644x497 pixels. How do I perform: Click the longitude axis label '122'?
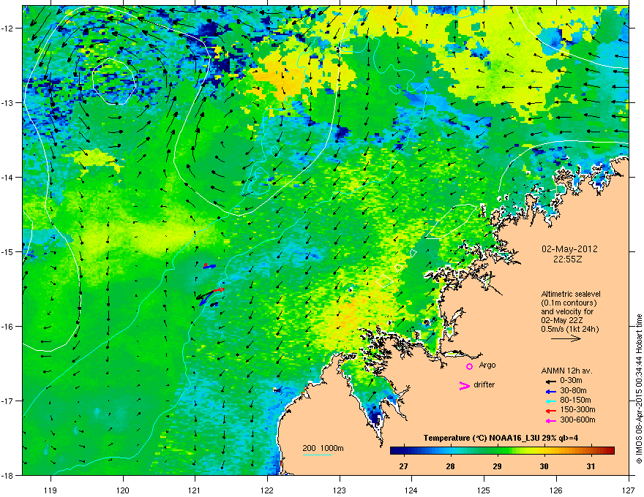click(267, 490)
